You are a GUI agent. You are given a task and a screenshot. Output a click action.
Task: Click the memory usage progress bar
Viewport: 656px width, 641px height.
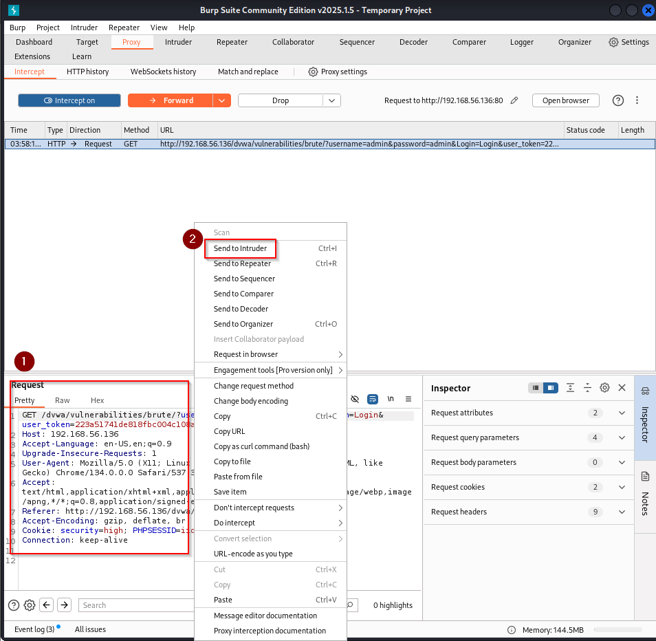coord(617,630)
